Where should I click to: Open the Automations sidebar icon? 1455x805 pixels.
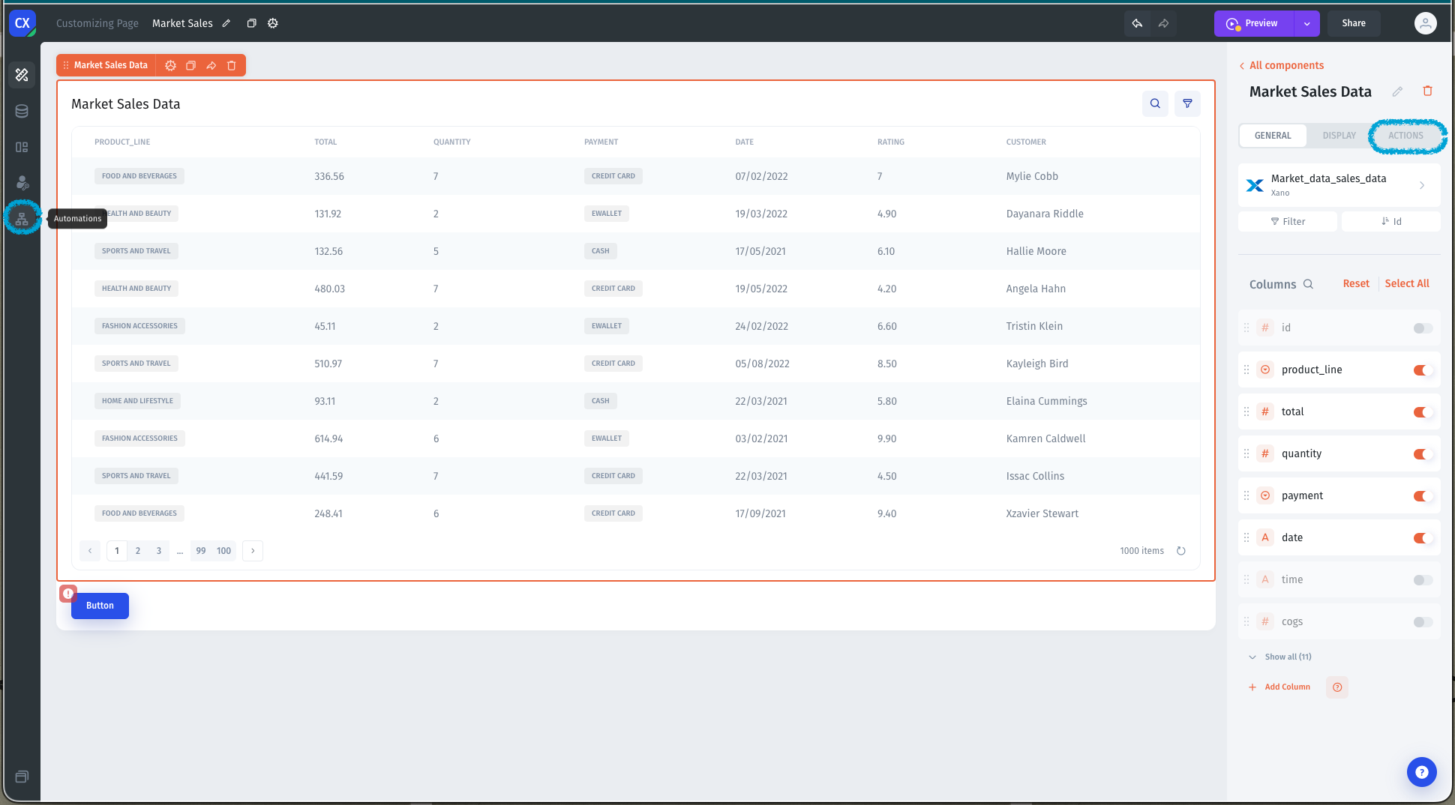22,219
